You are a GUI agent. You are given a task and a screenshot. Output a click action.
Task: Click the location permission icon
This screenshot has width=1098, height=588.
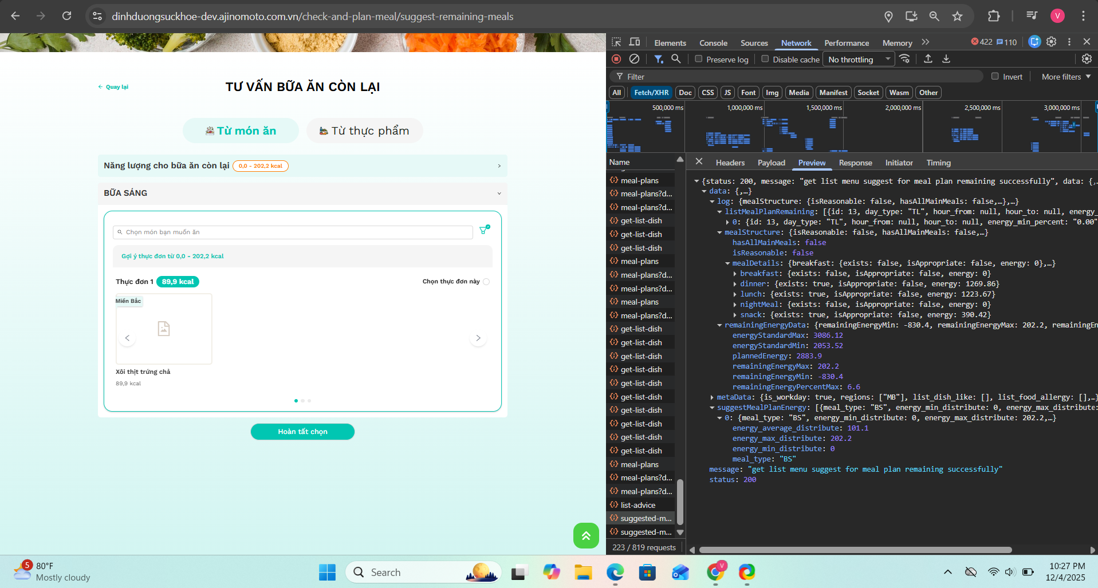(888, 17)
